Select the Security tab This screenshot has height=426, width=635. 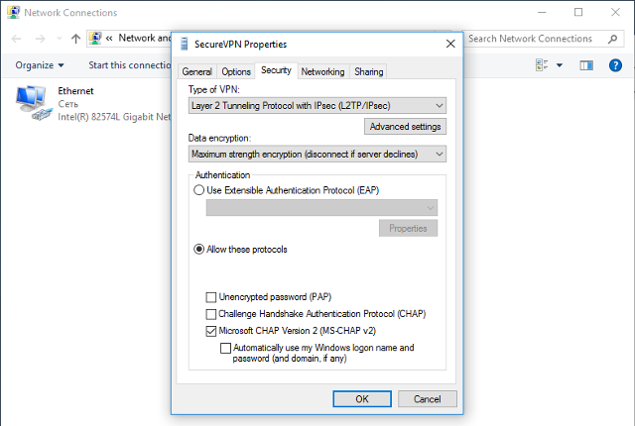click(x=276, y=70)
